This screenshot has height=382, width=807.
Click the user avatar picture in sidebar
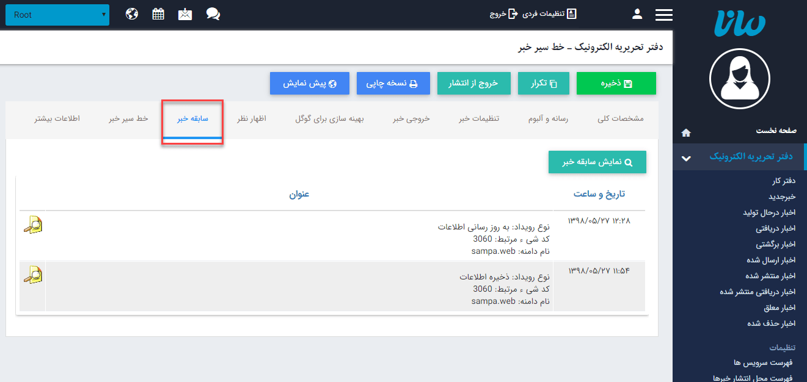tap(739, 78)
